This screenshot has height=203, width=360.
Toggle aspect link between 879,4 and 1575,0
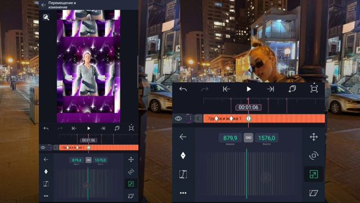88,160
